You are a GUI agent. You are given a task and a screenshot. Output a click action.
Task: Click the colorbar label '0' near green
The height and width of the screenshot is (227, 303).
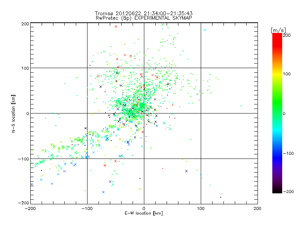coord(284,113)
